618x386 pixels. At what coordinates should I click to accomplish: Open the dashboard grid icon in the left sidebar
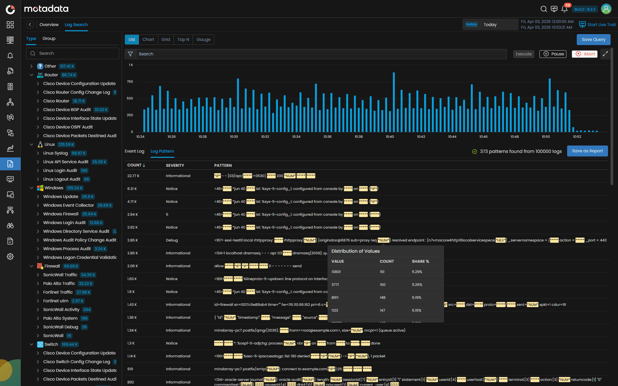10,24
